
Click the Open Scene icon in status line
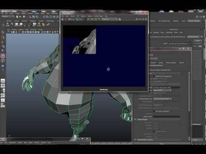(x=20, y=17)
